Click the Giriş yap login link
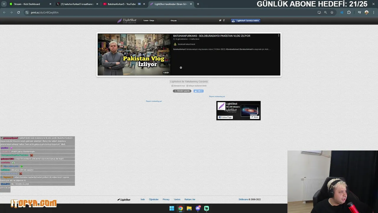The image size is (378, 213). click(x=174, y=21)
